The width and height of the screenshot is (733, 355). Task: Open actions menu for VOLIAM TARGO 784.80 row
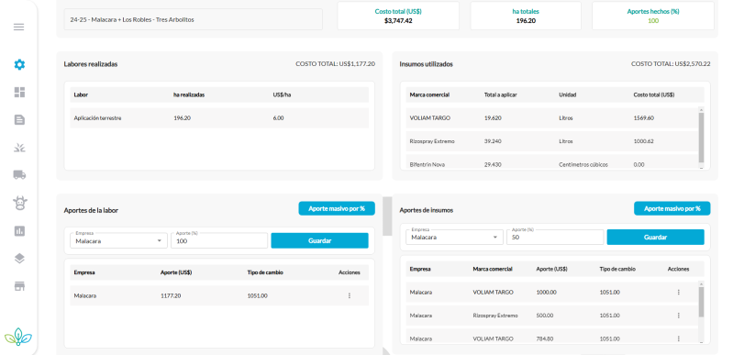(x=678, y=338)
